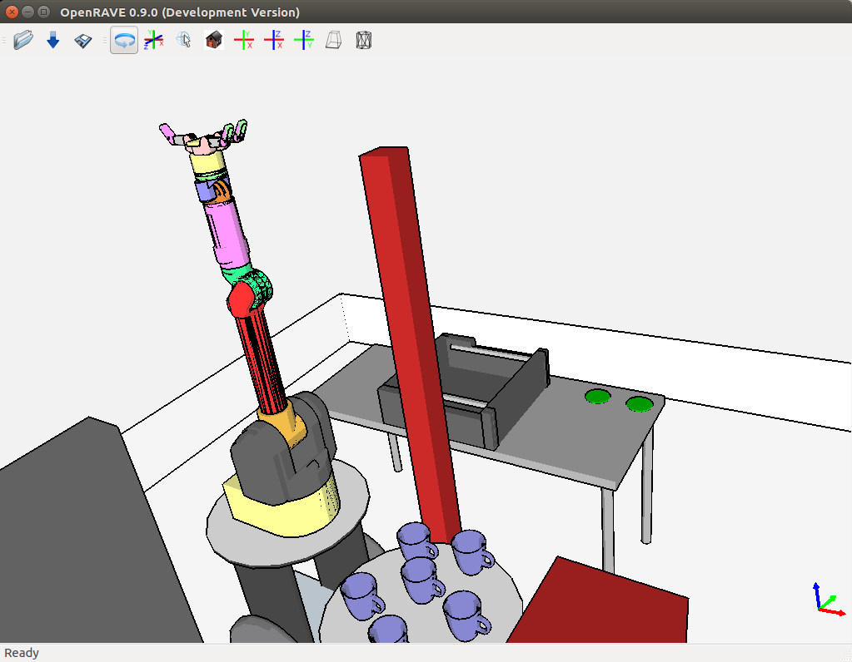
Task: Click the robot gripper hand at arm tip
Action: [204, 137]
